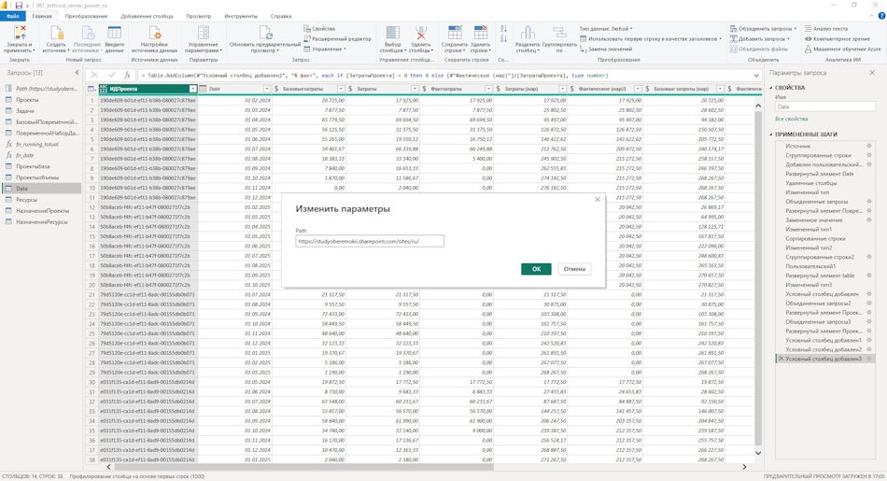The height and width of the screenshot is (481, 887).
Task: Click the Удалить строки icon
Action: 480,33
